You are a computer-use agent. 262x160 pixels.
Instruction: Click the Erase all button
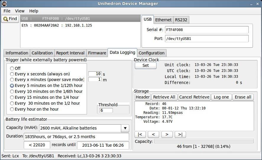point(243,97)
